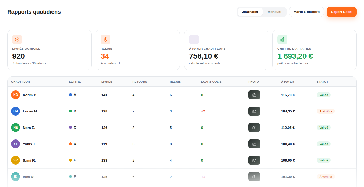Click the Rapports quotidiens page title
The height and width of the screenshot is (187, 364).
pyautogui.click(x=34, y=12)
